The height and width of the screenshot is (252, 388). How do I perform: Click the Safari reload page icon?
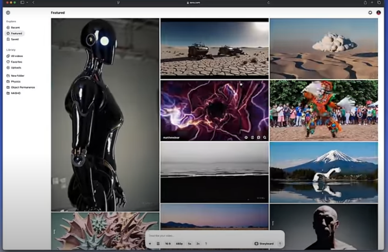tap(268, 3)
